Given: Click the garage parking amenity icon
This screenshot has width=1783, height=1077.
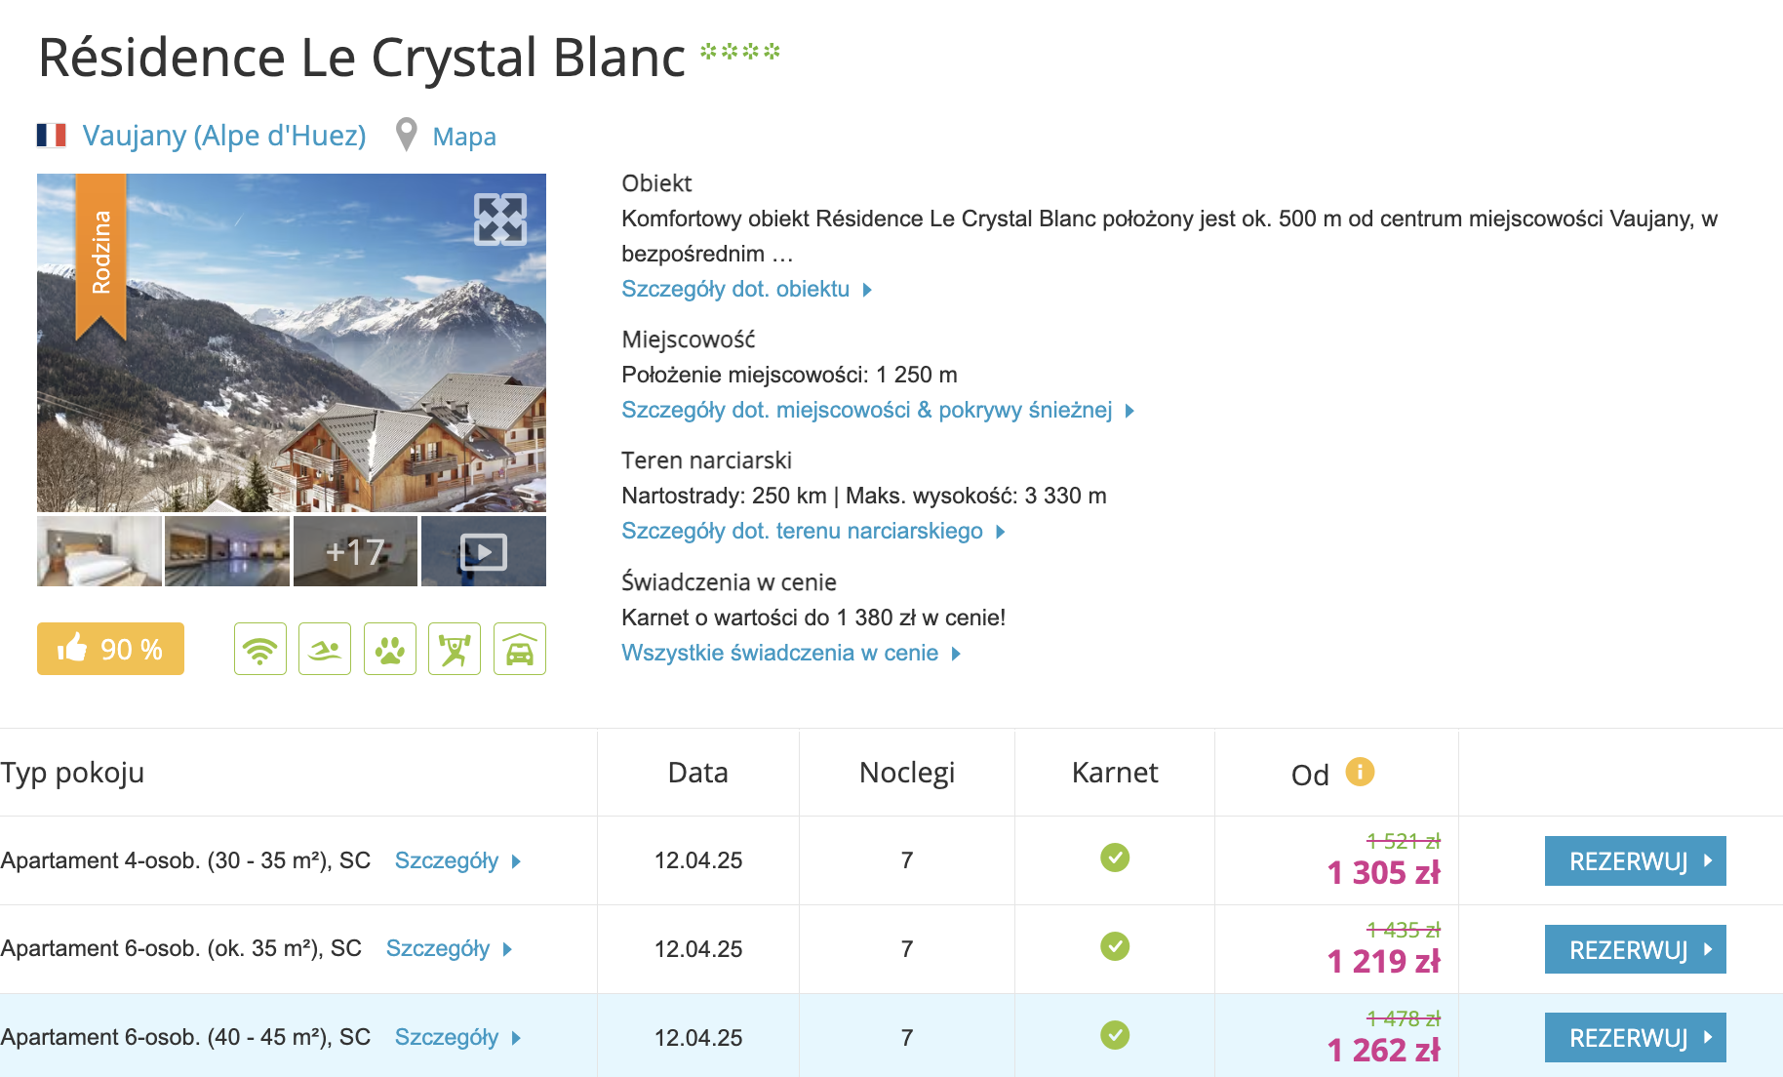Looking at the screenshot, I should (520, 649).
